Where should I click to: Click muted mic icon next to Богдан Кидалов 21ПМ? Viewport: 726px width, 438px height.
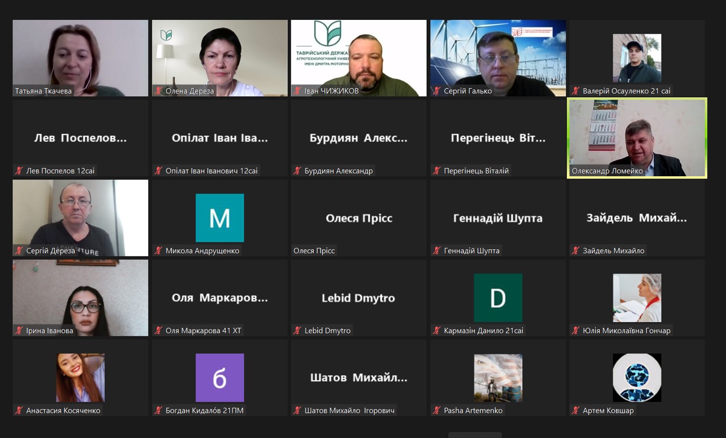click(x=159, y=411)
